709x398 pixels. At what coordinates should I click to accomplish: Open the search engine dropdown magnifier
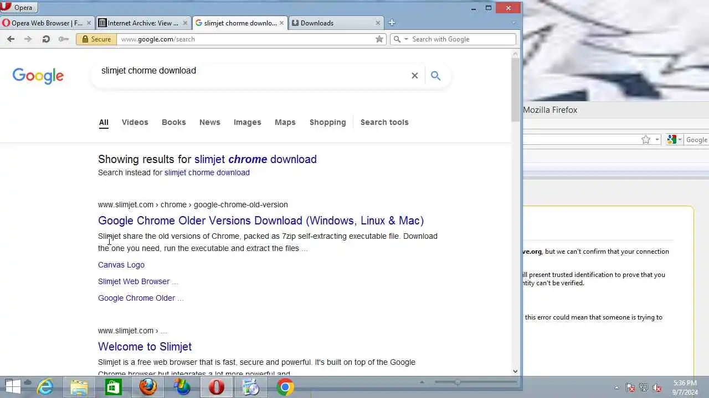click(x=400, y=39)
